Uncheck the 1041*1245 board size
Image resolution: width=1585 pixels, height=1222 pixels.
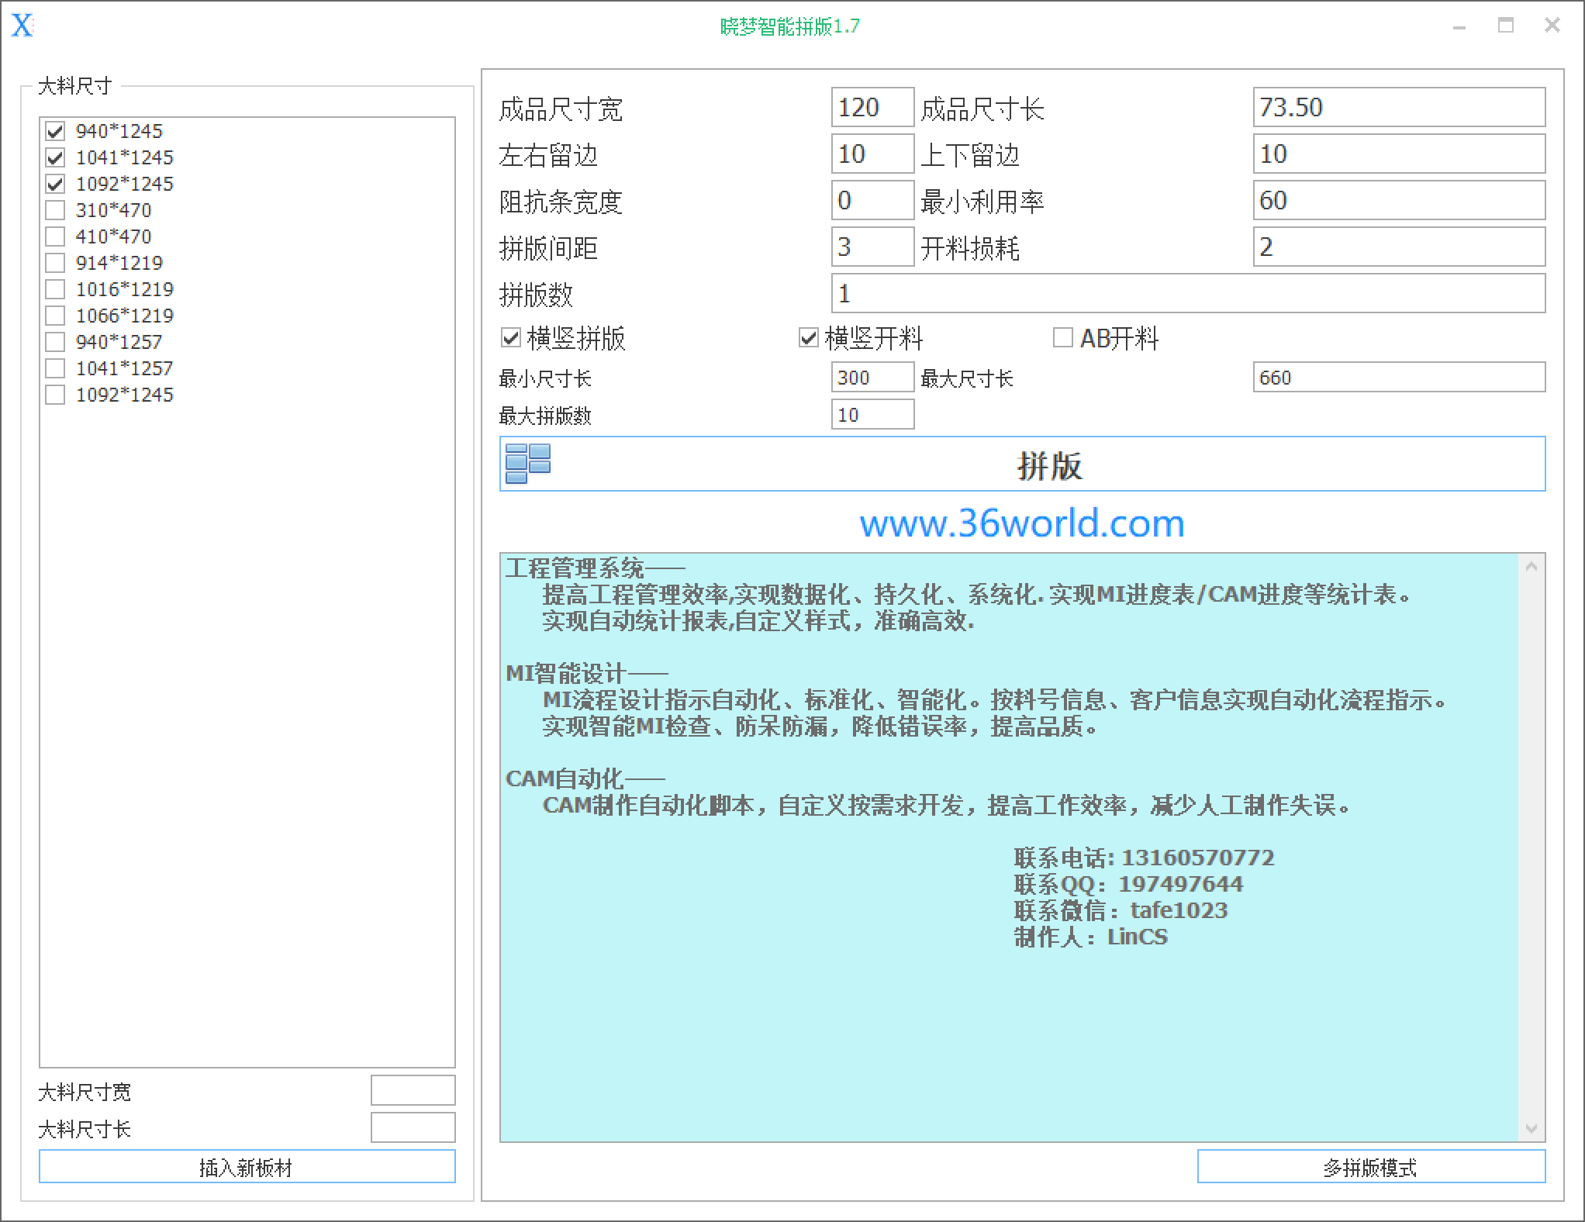tap(55, 157)
